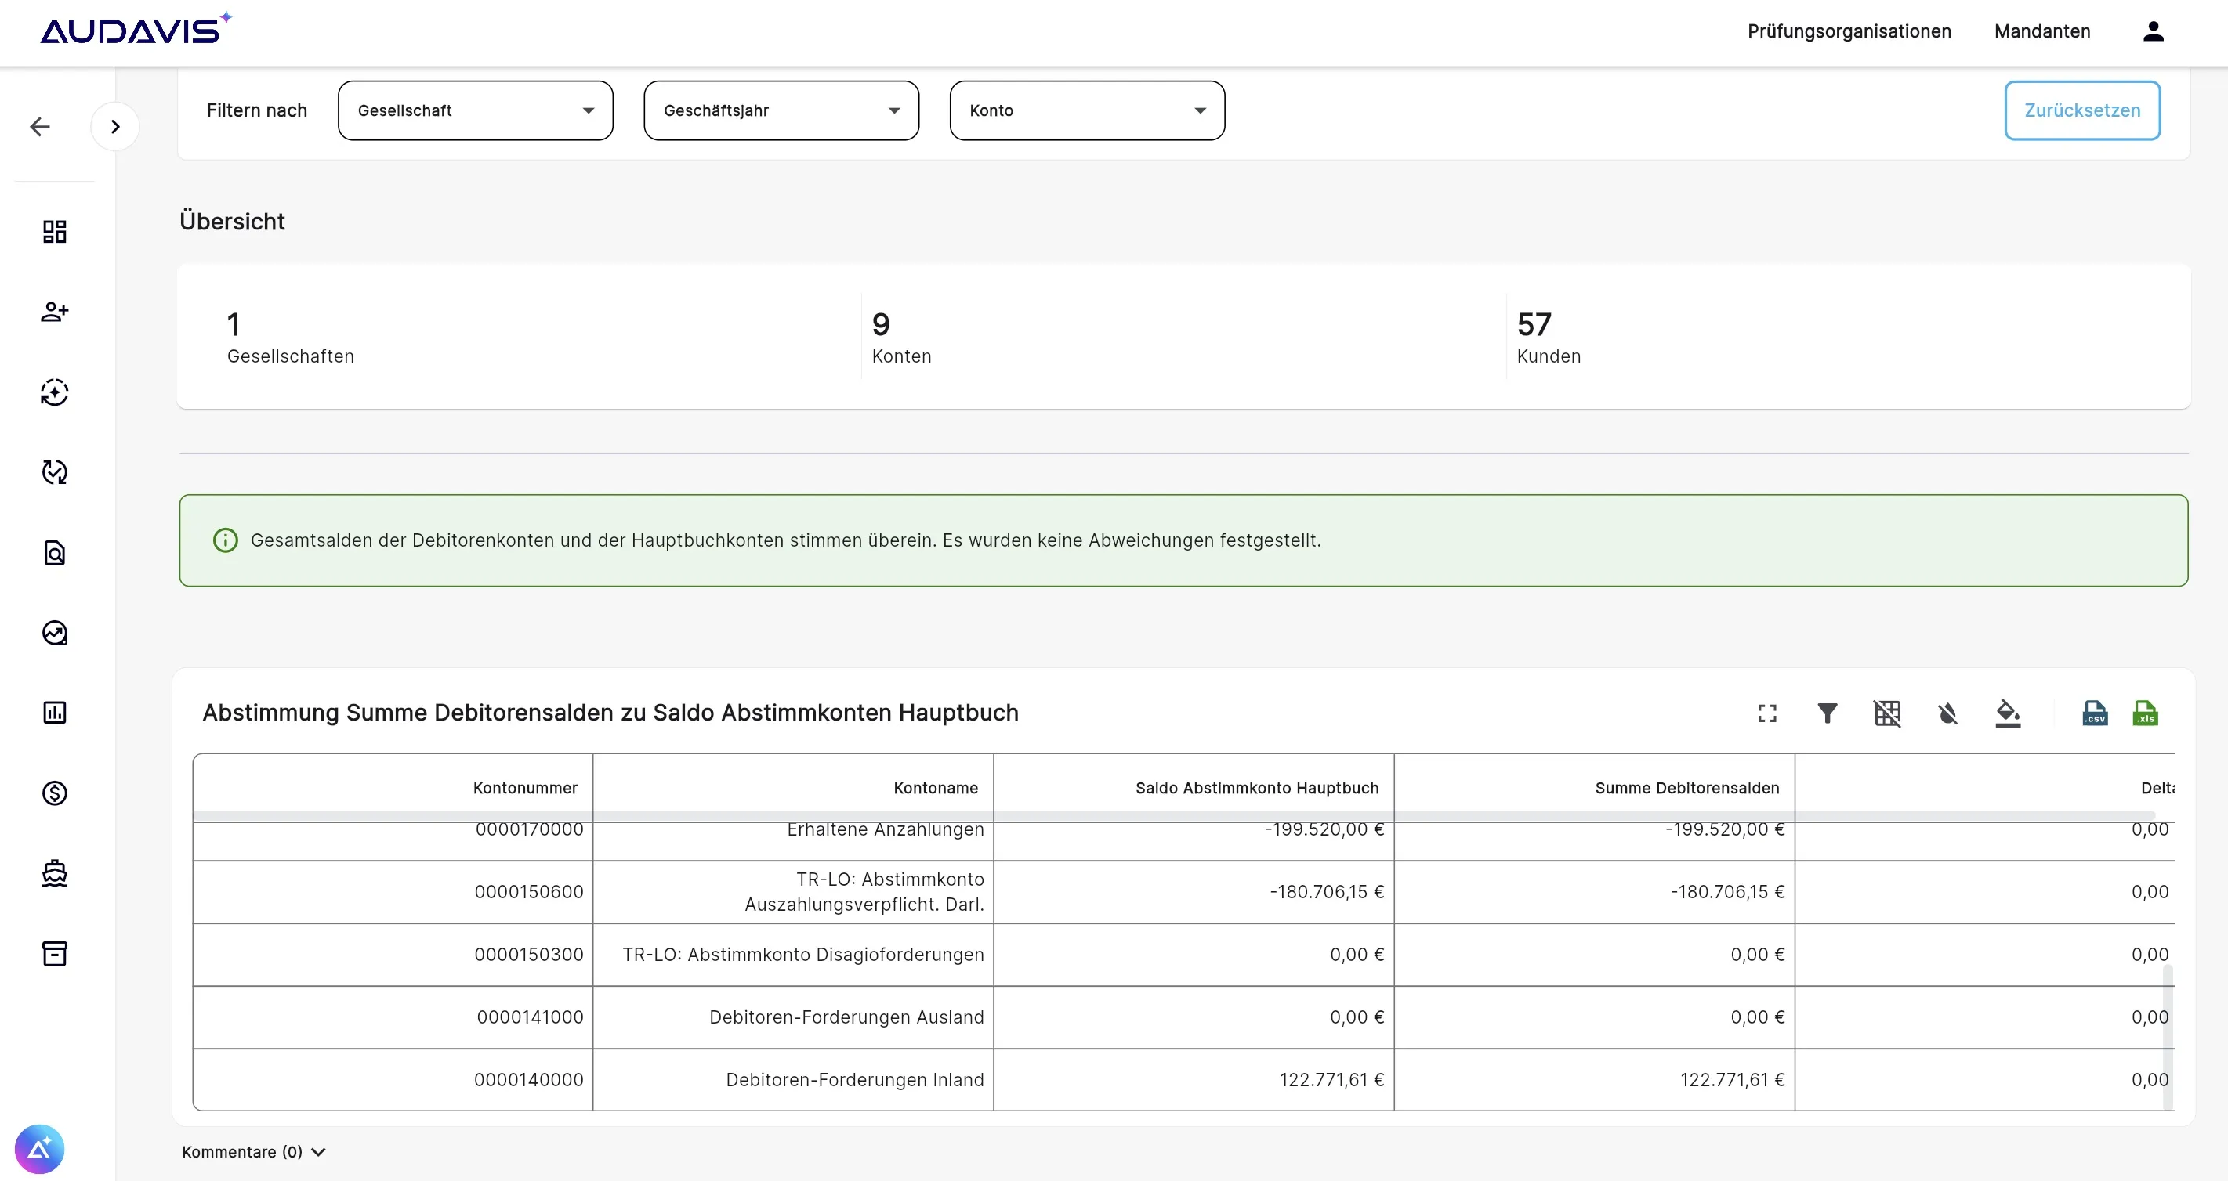The width and height of the screenshot is (2228, 1181).
Task: Open the trend analysis chart icon
Action: tap(53, 633)
